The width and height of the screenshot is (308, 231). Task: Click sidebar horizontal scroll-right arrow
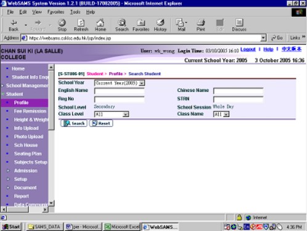45,209
